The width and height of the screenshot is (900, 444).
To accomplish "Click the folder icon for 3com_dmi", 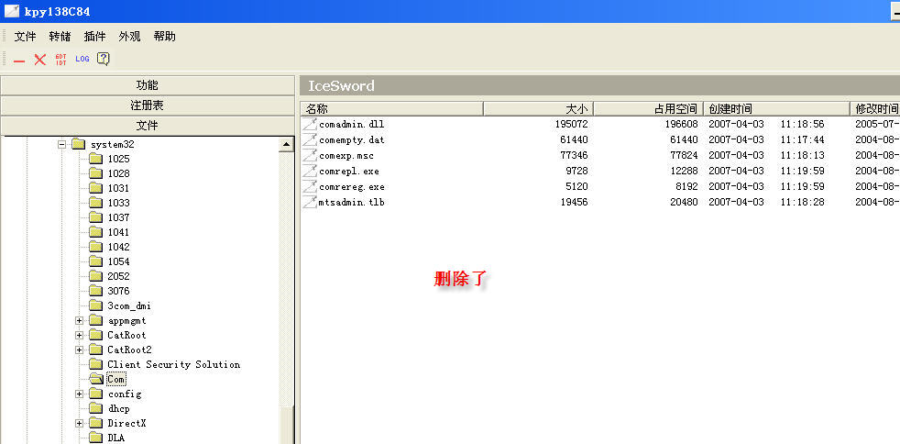I will pyautogui.click(x=96, y=305).
